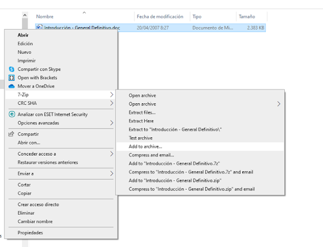Select Edición in the context menu
Image resolution: width=323 pixels, height=247 pixels.
tap(61, 44)
